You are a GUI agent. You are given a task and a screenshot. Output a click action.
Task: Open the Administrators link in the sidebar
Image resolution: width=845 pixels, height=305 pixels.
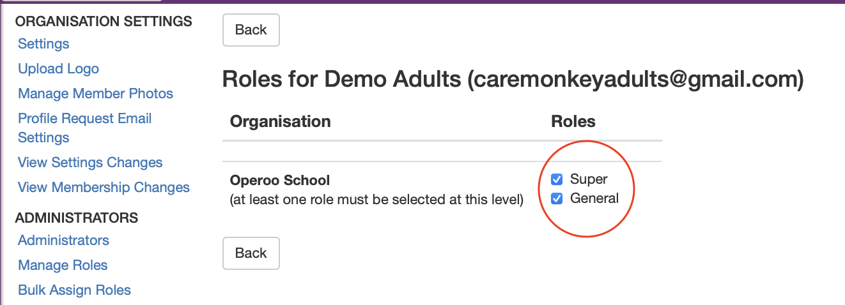63,241
